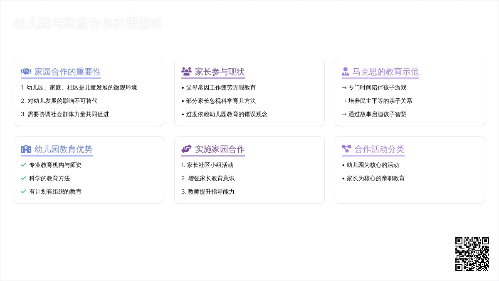Viewport: 499px width, 281px height.
Task: Click the bullet 父母常因工作疲劳无暇教育
Action: (219, 87)
